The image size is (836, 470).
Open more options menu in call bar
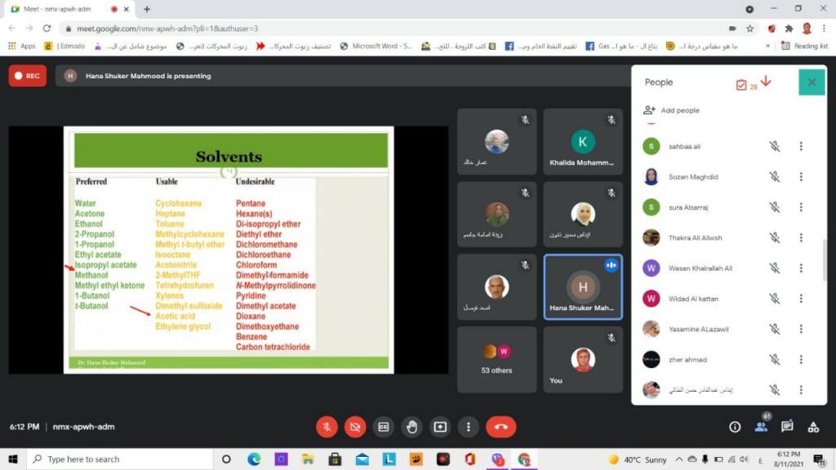pos(468,427)
